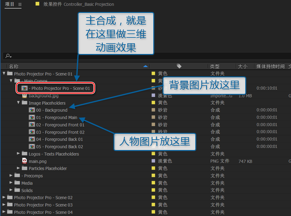Viewport: 291px width, 216px height.
Task: Expand the Particles Placeholder folder
Action: click(x=18, y=168)
